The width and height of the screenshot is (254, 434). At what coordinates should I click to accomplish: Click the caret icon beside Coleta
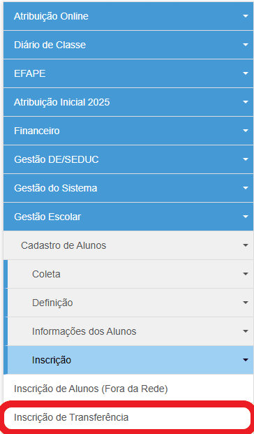point(246,274)
